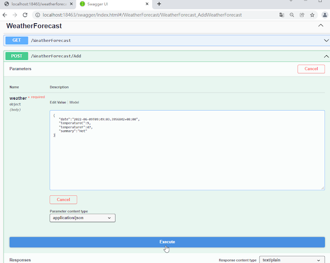Click the WeatherForecast heading
This screenshot has height=263, width=330.
[34, 26]
